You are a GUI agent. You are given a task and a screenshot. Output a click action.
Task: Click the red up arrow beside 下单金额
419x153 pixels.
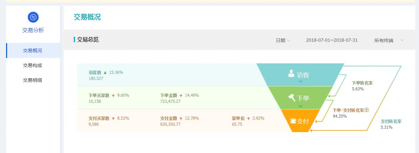click(181, 95)
